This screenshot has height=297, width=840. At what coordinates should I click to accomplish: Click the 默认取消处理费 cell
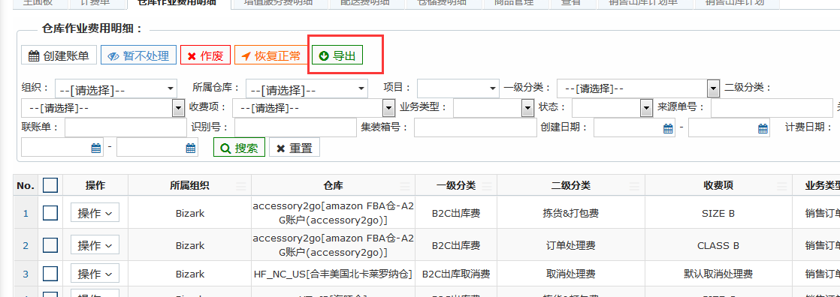point(718,274)
